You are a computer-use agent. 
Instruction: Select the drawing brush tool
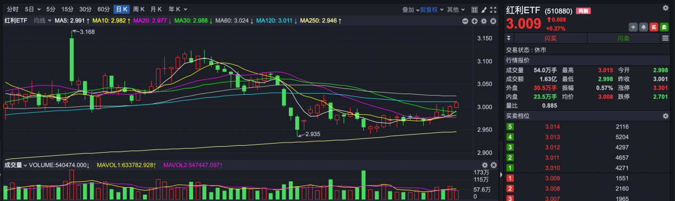[x=484, y=10]
